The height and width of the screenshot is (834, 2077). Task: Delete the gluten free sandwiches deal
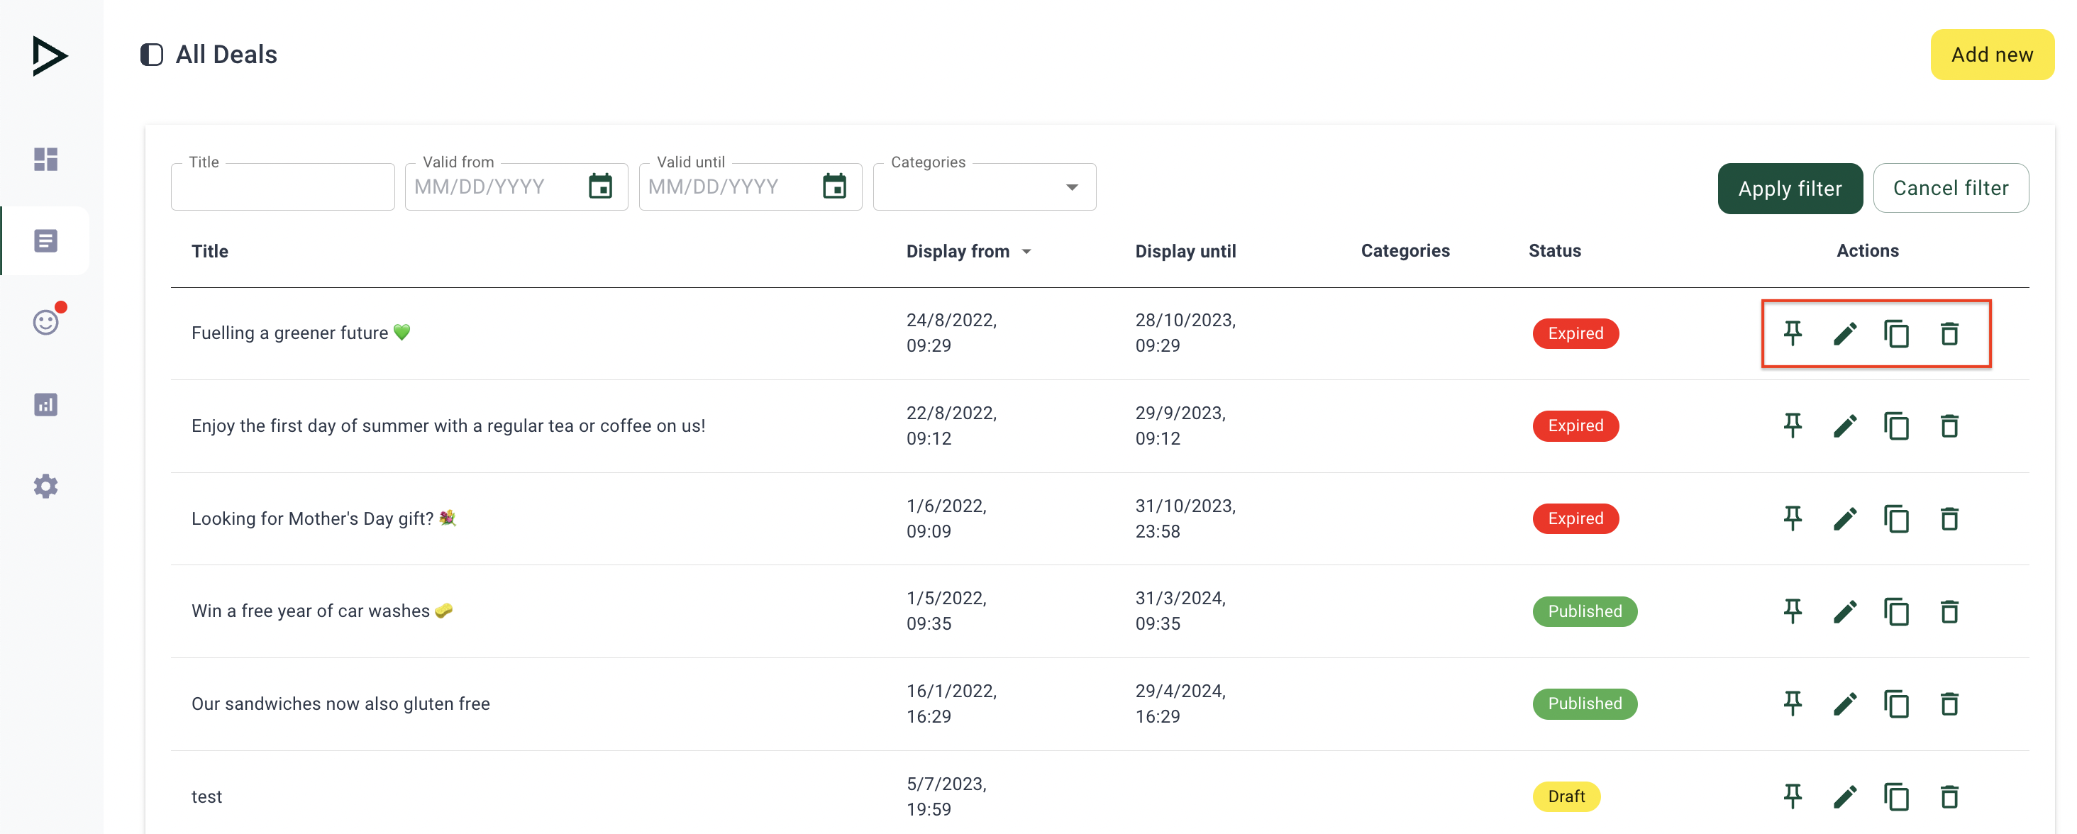click(x=1948, y=704)
